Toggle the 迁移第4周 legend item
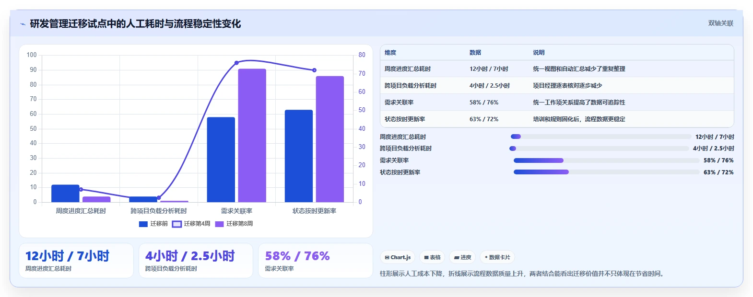 tap(191, 224)
